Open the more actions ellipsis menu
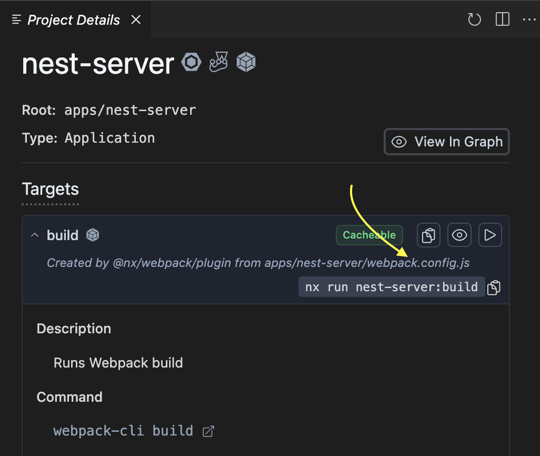This screenshot has width=540, height=456. [x=529, y=19]
